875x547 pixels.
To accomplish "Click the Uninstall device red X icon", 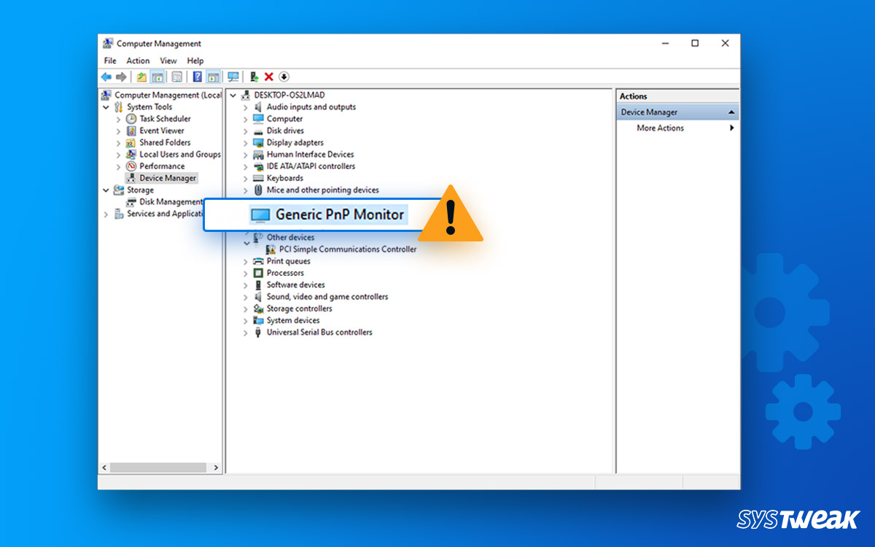I will [268, 76].
